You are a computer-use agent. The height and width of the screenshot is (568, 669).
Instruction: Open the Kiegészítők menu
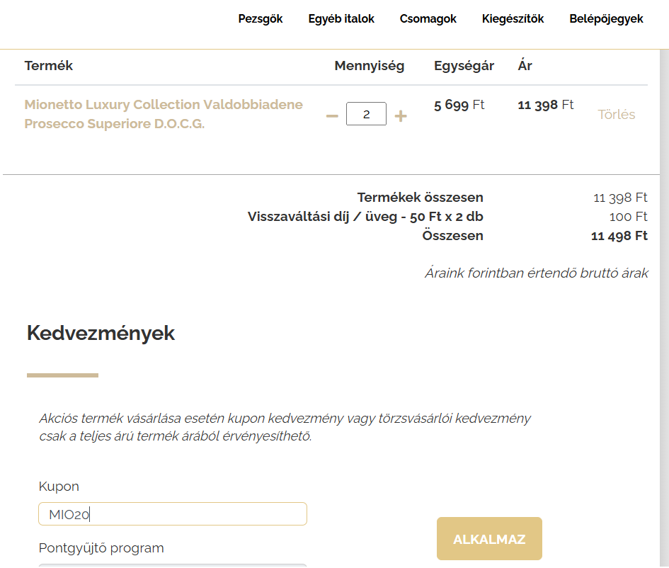coord(513,19)
